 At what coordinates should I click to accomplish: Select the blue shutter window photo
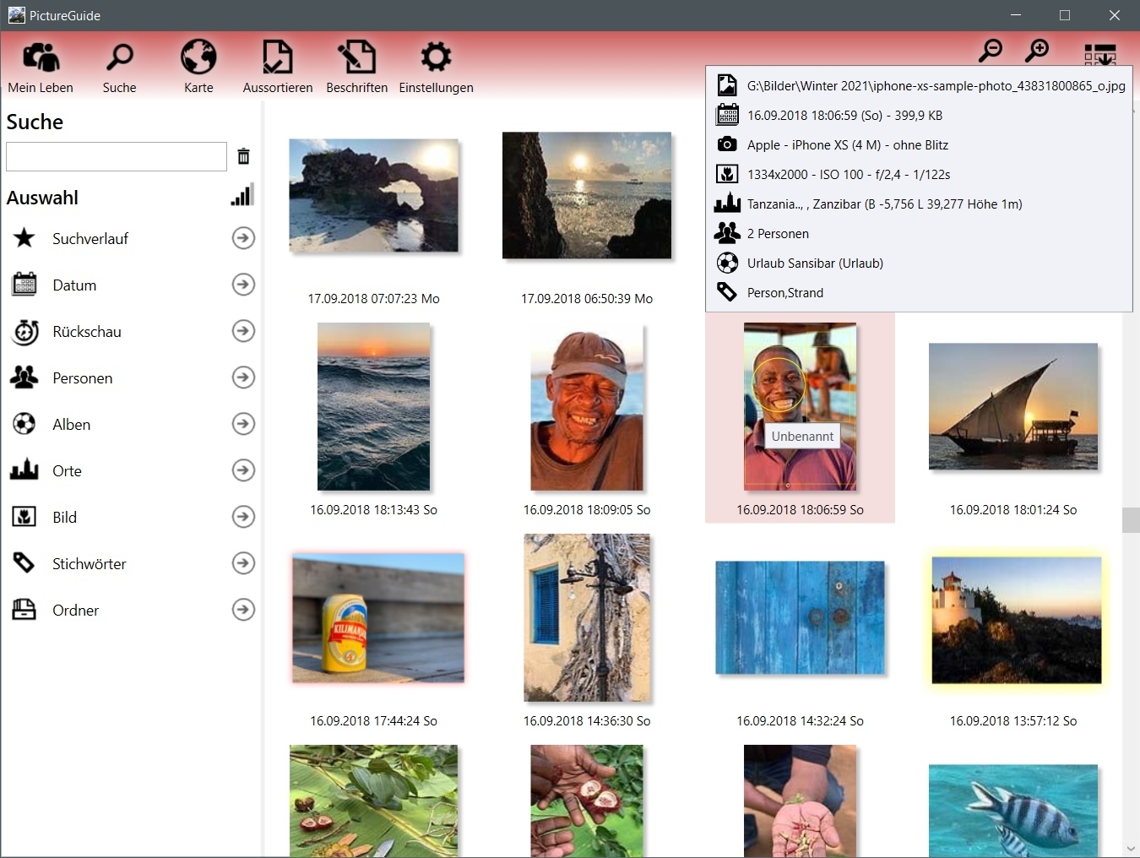(x=587, y=617)
